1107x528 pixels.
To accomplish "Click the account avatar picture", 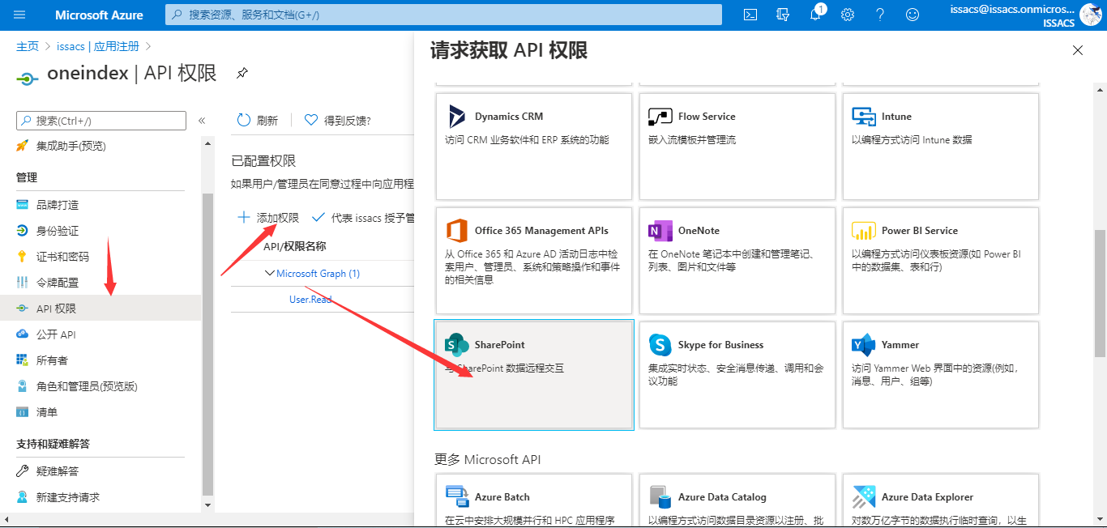I will point(1091,15).
